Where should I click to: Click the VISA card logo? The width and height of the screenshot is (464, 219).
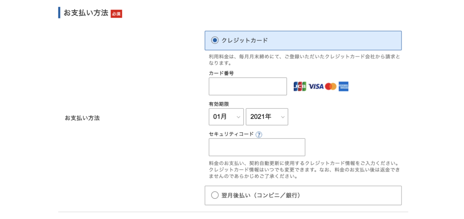point(316,86)
